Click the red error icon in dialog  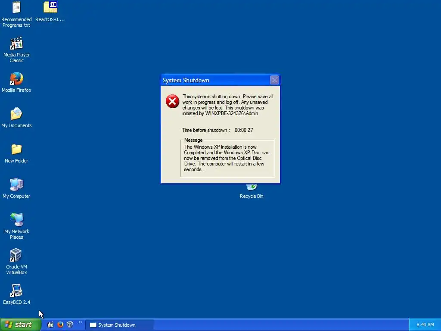pyautogui.click(x=172, y=101)
